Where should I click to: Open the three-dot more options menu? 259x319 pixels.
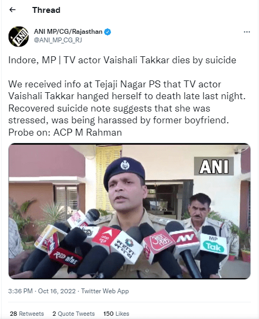(x=247, y=32)
